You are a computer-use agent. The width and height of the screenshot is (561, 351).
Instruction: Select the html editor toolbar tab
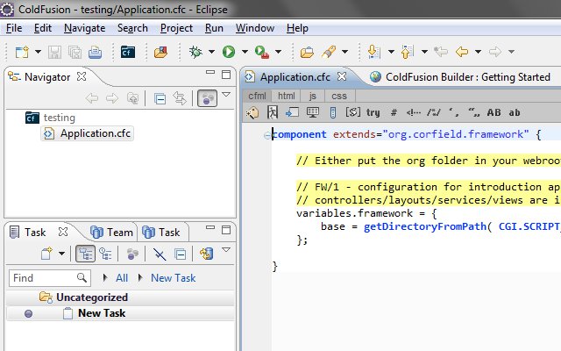click(x=287, y=96)
